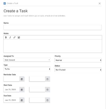Click the Reminder Date input field
The image size is (106, 109).
click(11, 79)
